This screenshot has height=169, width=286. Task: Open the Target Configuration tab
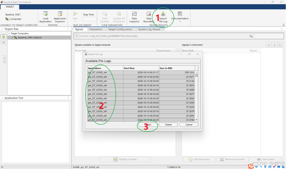pos(120,29)
